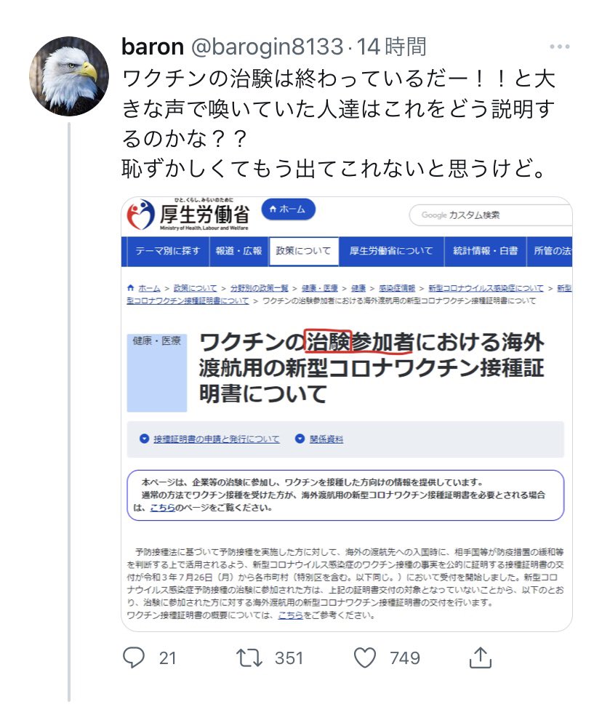
Task: Like the tweet with heart icon
Action: (364, 658)
